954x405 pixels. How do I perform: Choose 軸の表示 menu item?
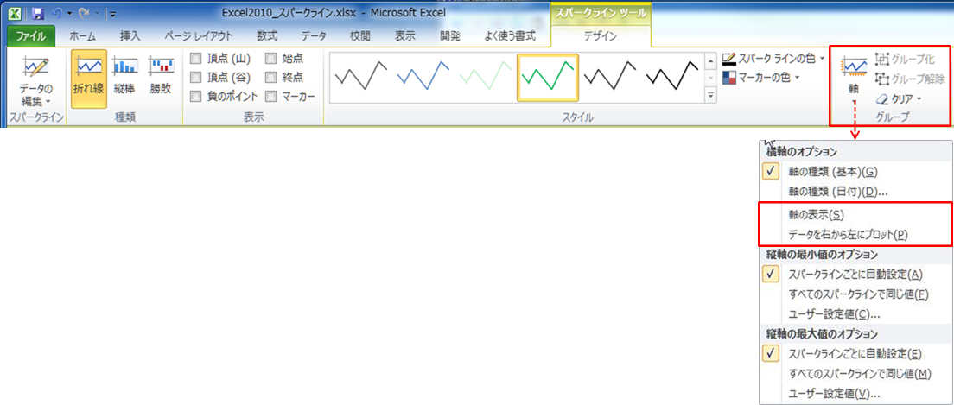[855, 215]
